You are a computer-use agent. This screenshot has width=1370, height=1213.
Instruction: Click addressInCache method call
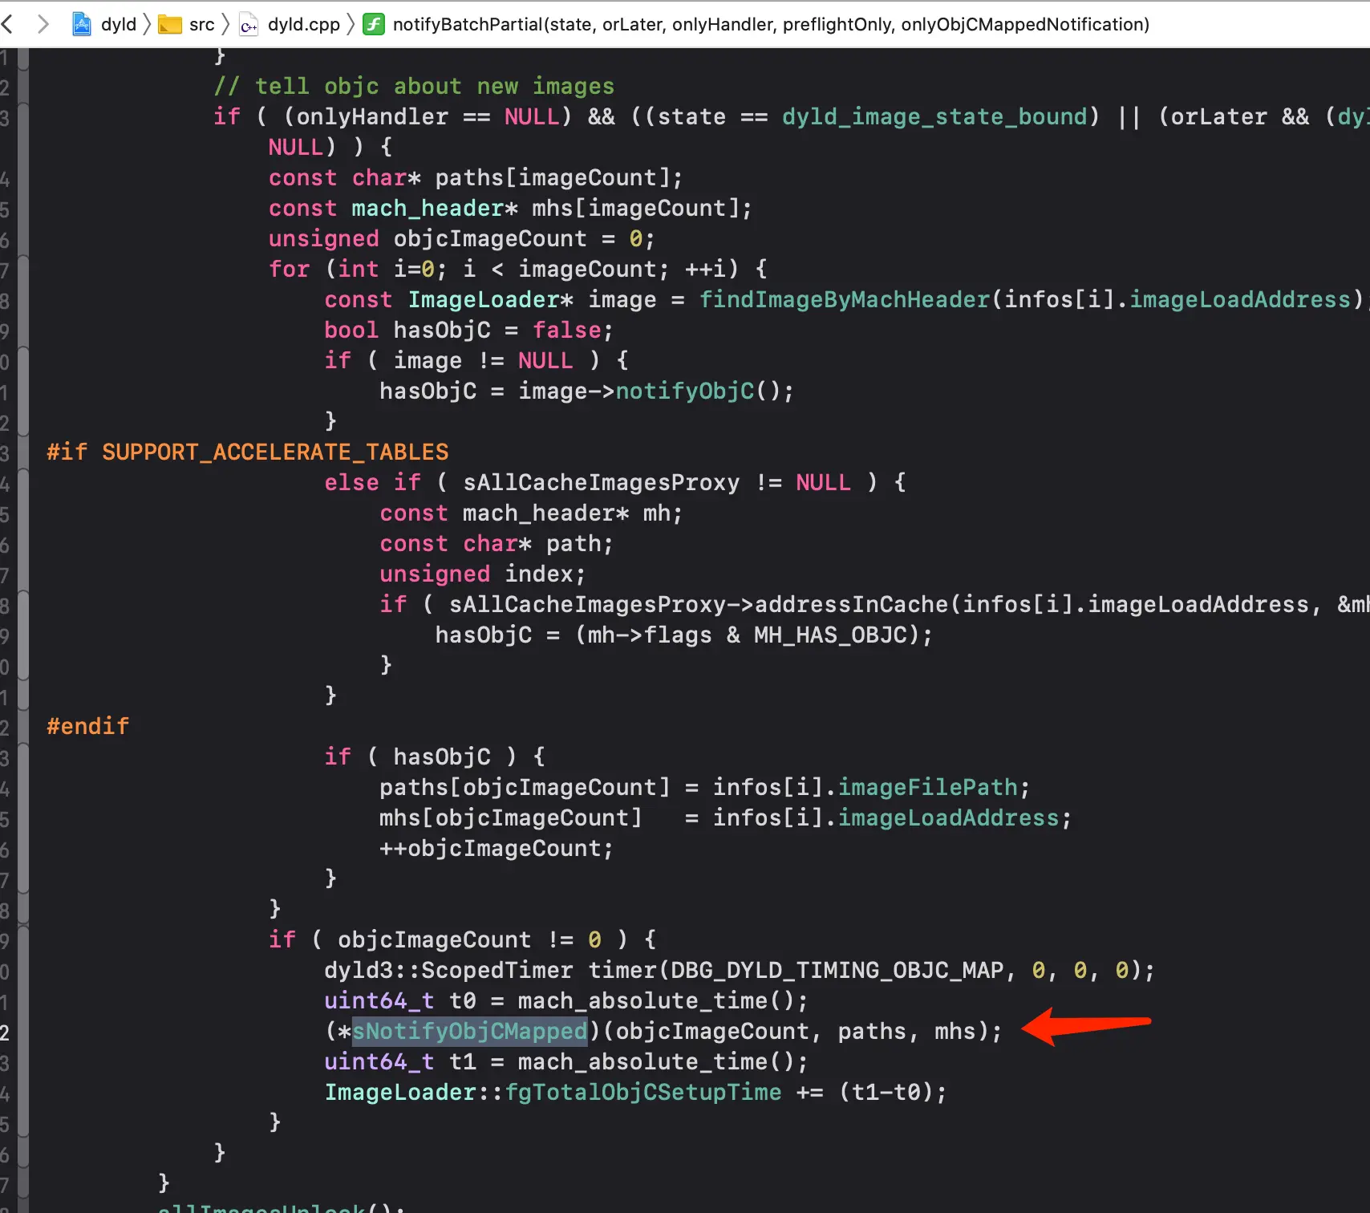852,604
